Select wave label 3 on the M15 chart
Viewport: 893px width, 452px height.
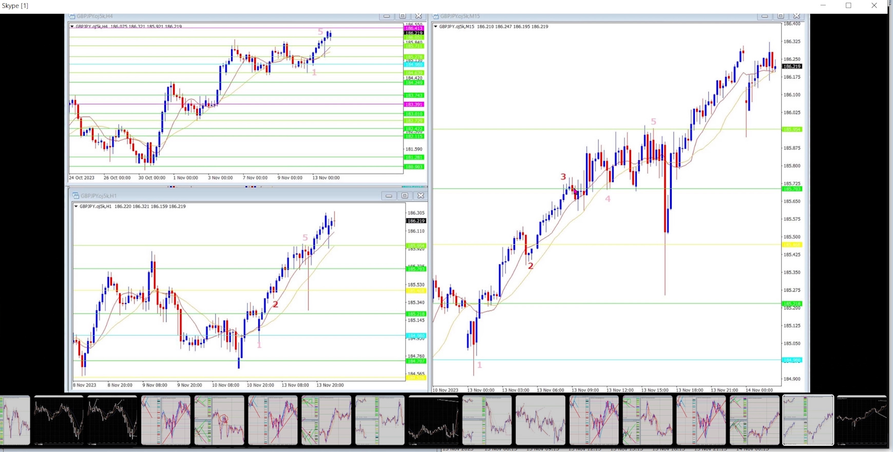(563, 177)
